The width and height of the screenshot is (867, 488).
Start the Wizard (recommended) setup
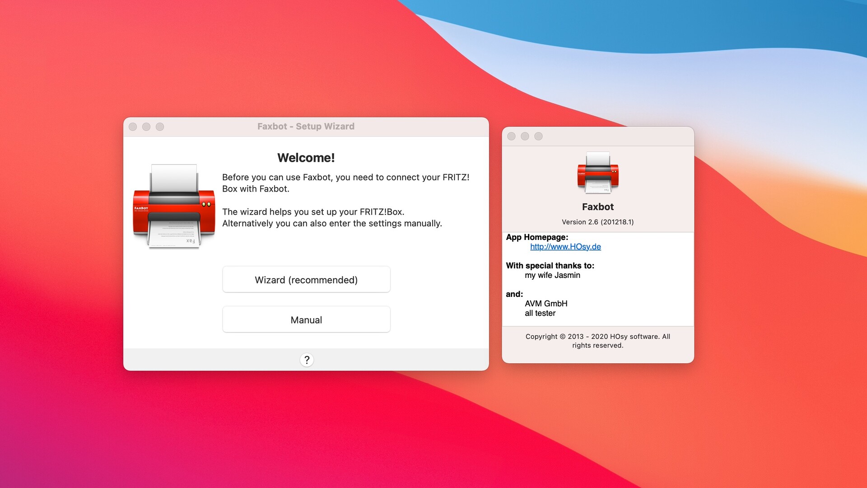click(306, 280)
